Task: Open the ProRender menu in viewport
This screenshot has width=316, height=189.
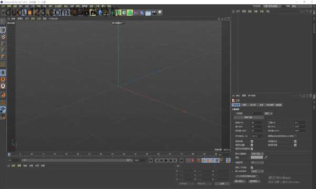Action: point(53,19)
